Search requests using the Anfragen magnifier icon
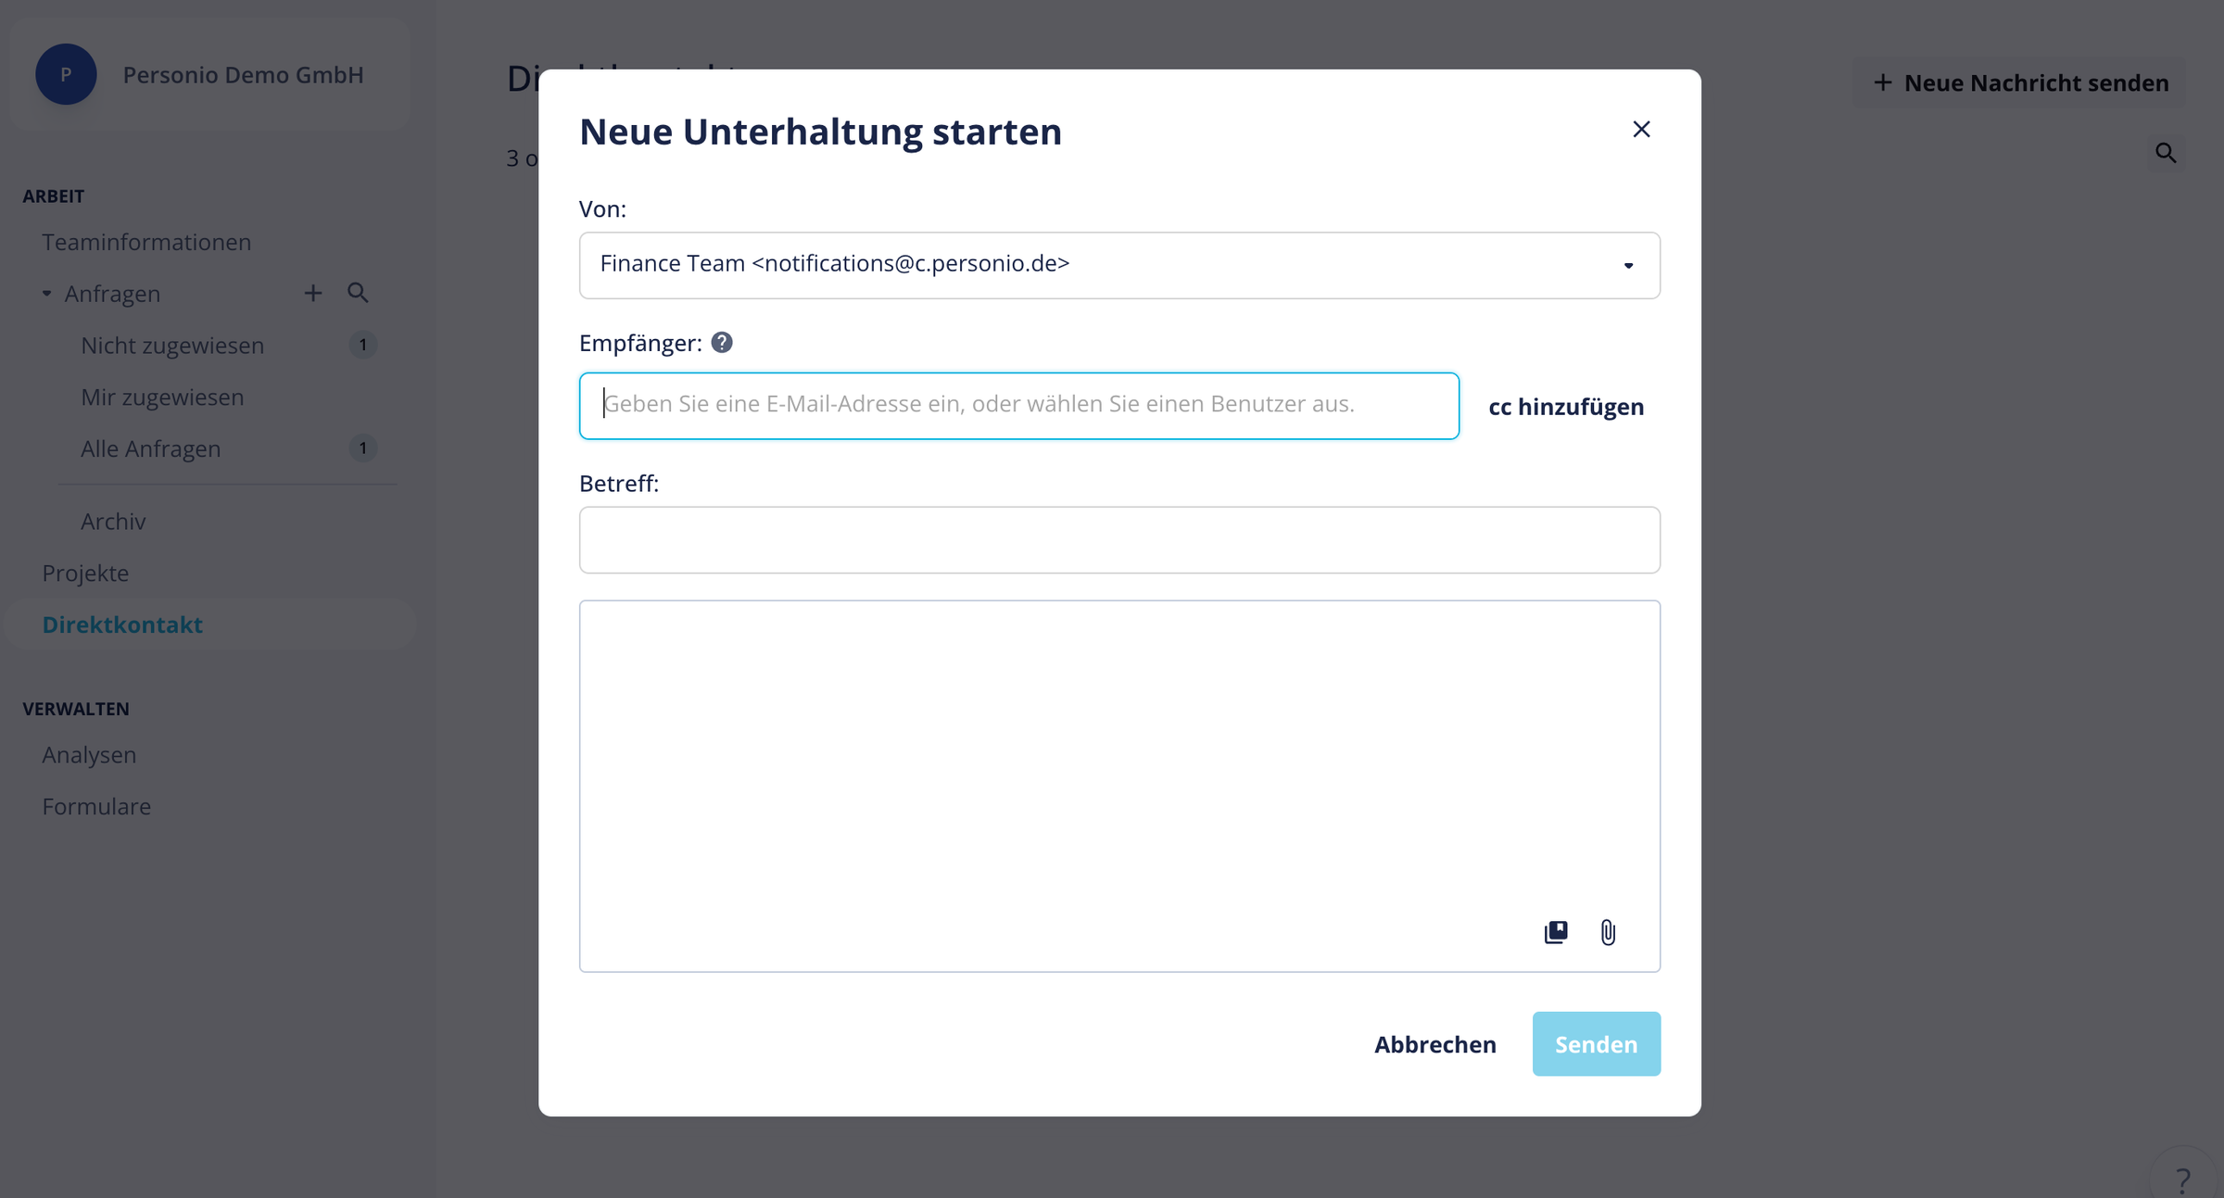Screen dimensions: 2224x1198 (x=358, y=294)
